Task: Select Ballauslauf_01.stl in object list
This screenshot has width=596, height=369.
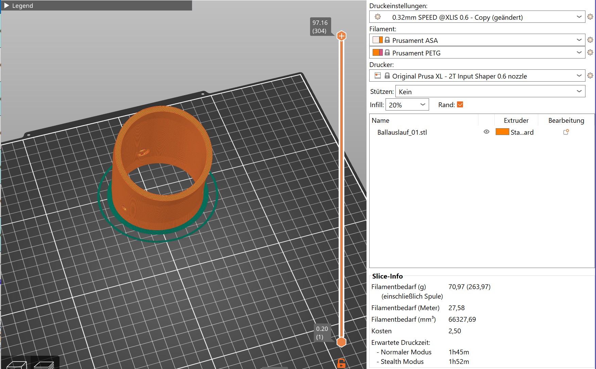Action: (x=402, y=132)
